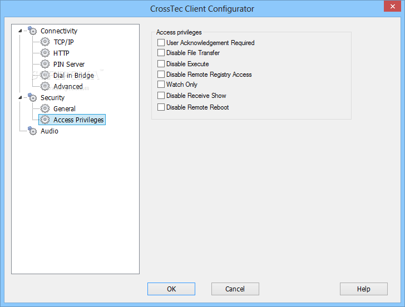Click the Access Privileges gear icon

tap(45, 120)
